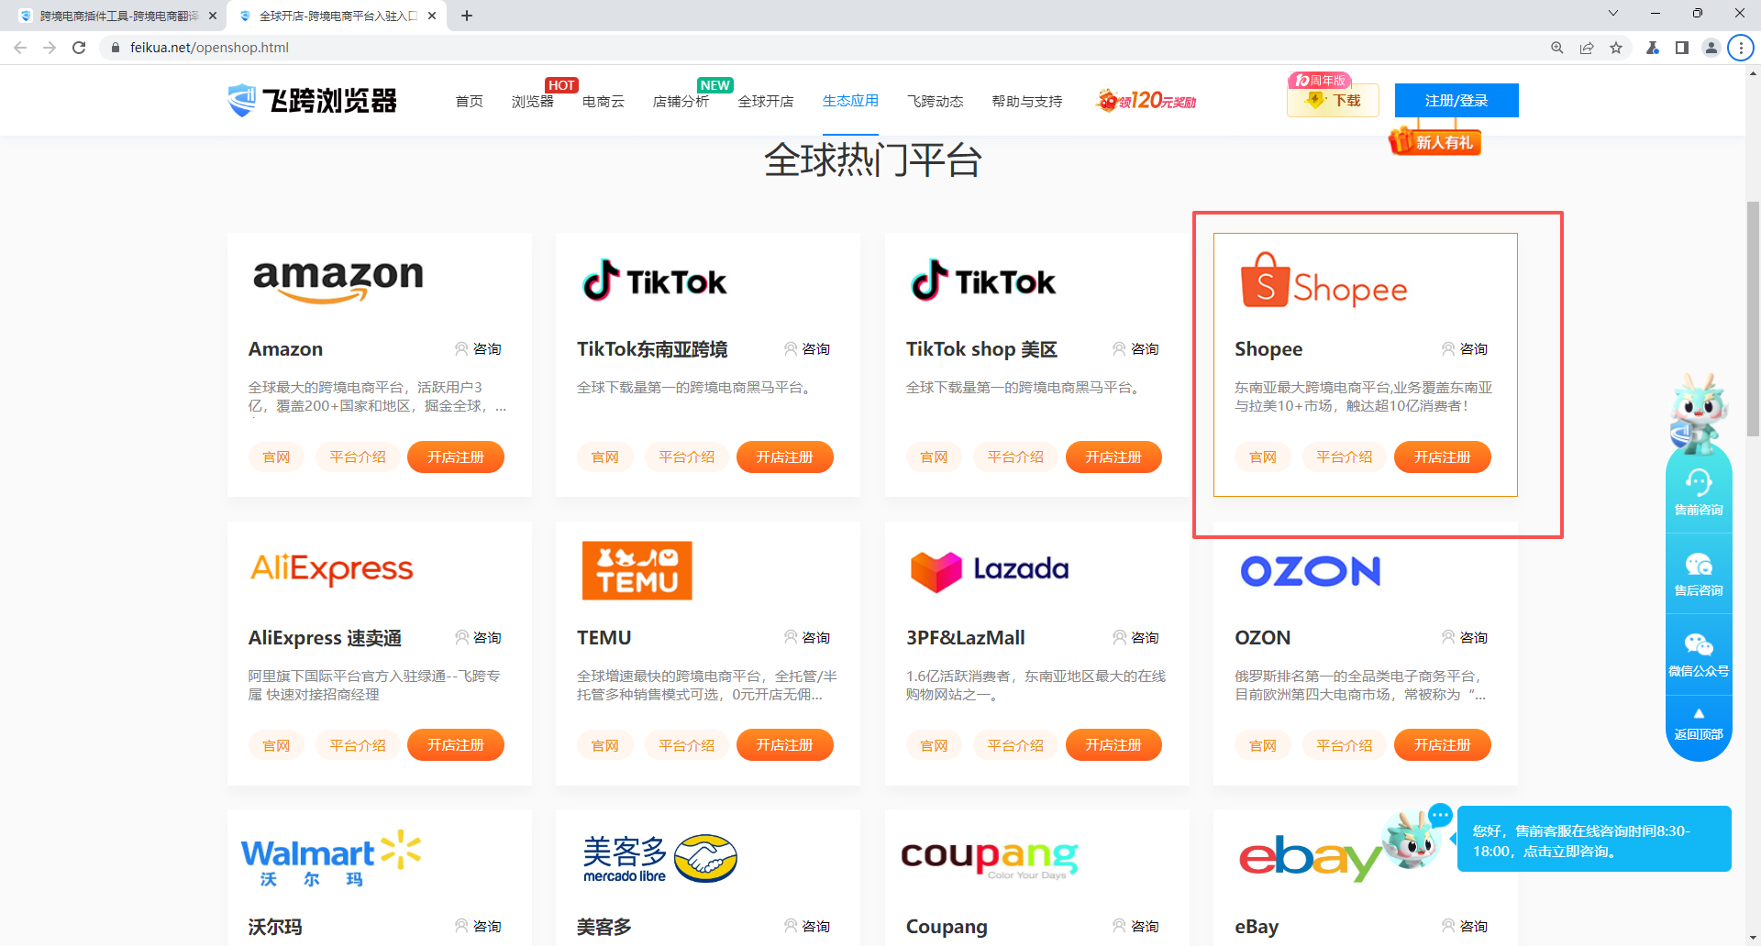Close the first browser tab

coord(212,16)
